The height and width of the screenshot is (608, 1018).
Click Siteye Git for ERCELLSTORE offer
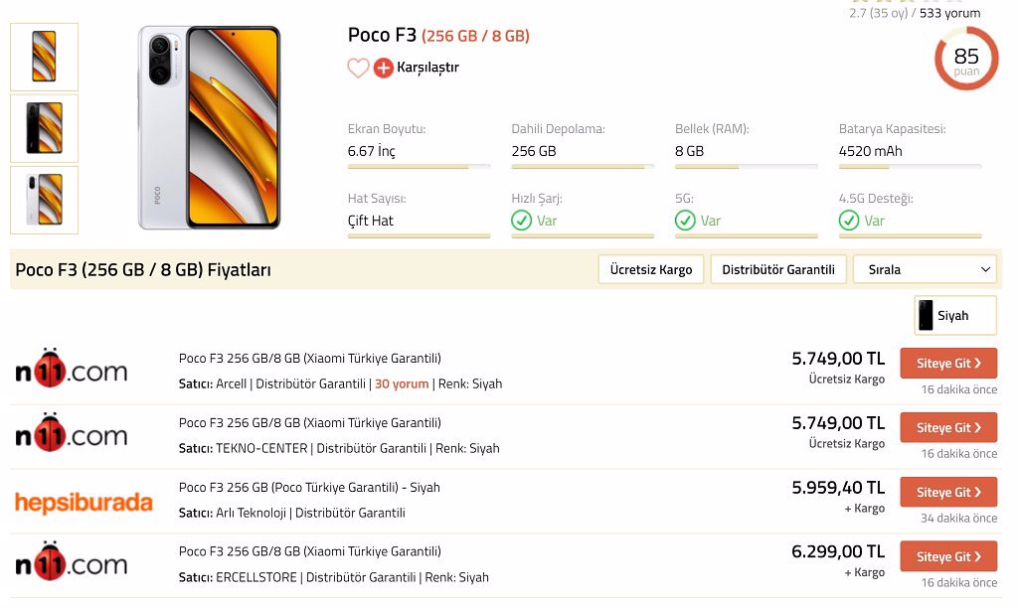(x=948, y=556)
